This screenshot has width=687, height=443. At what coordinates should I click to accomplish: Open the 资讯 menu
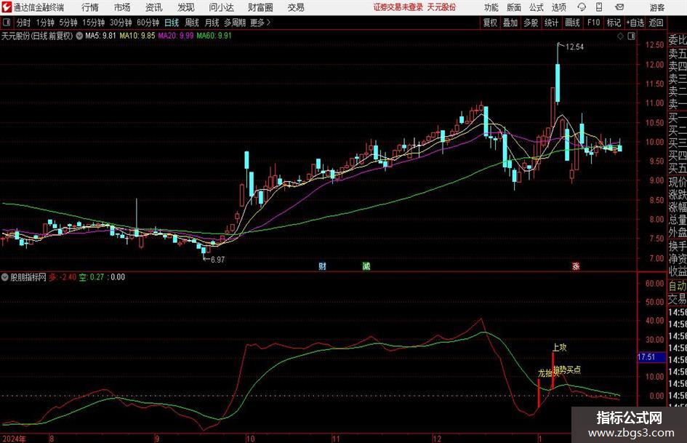(154, 7)
